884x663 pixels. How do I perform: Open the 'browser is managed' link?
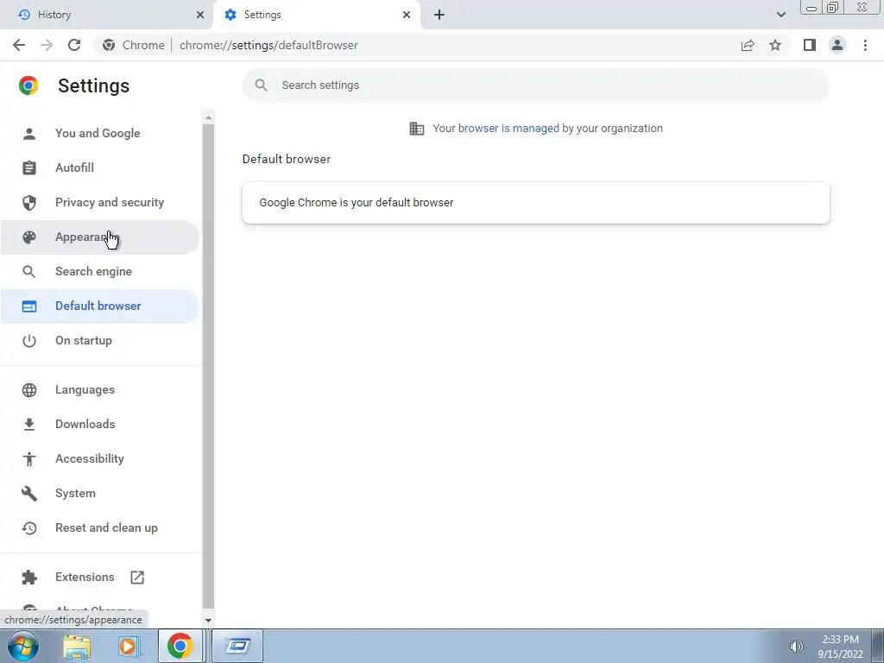click(x=508, y=128)
